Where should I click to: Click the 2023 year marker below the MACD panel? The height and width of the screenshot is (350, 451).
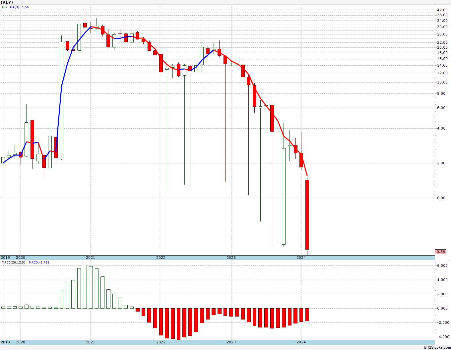231,342
